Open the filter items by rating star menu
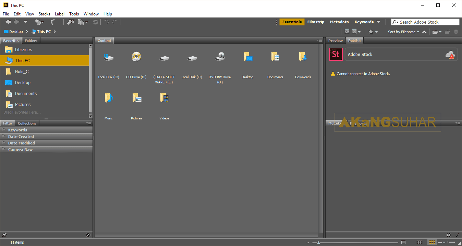 coord(373,32)
